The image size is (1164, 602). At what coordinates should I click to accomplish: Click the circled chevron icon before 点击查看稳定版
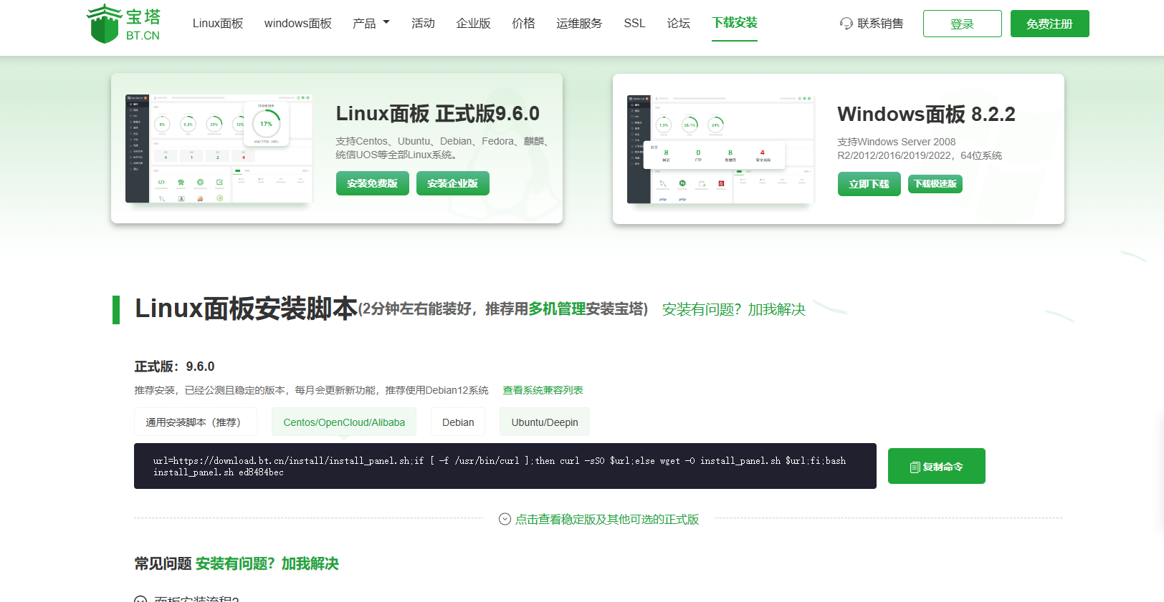(x=505, y=519)
